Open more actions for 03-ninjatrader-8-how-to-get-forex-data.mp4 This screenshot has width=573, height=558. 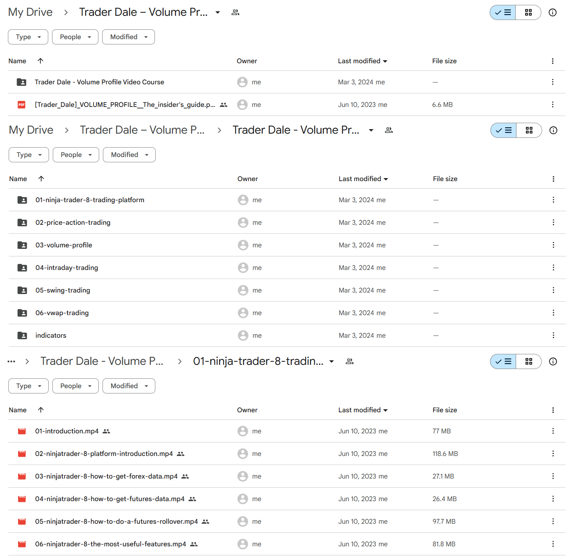point(553,476)
